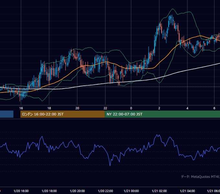The height and width of the screenshot is (194, 220).
Task: Click the データ: MetaQuotes credit text
Action: click(200, 177)
